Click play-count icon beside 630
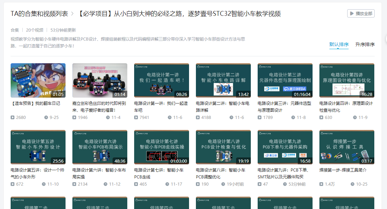This screenshot has height=209, width=387. point(321,118)
